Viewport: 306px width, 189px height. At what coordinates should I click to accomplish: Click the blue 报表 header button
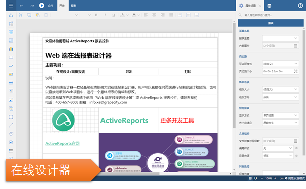pos(271,23)
